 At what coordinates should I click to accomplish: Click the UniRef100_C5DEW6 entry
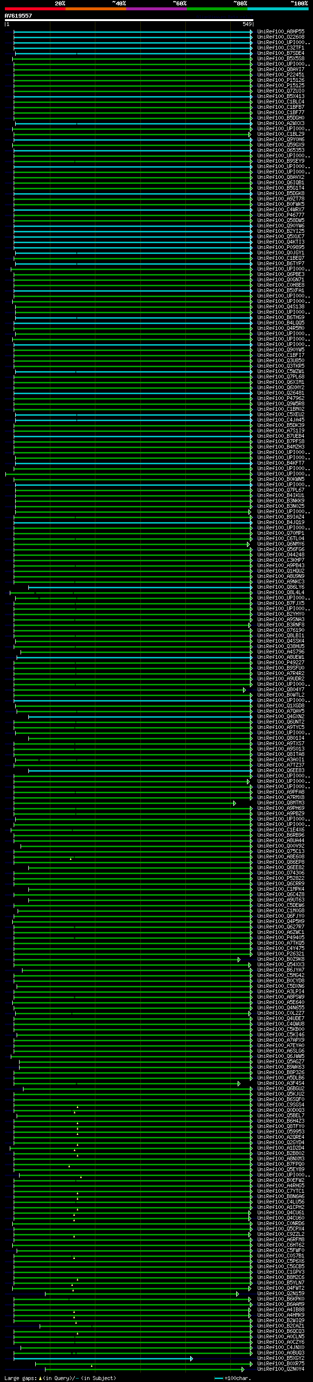[x=281, y=905]
